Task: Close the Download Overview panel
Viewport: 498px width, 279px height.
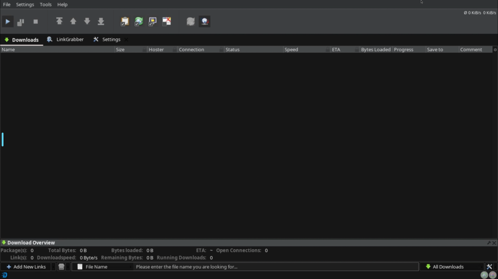Action: (x=494, y=243)
